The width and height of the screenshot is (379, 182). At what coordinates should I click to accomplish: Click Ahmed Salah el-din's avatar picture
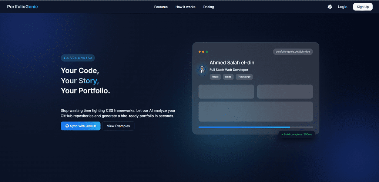(x=202, y=70)
